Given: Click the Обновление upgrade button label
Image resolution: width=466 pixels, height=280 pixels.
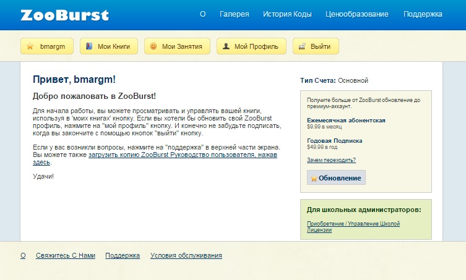Looking at the screenshot, I should [340, 178].
